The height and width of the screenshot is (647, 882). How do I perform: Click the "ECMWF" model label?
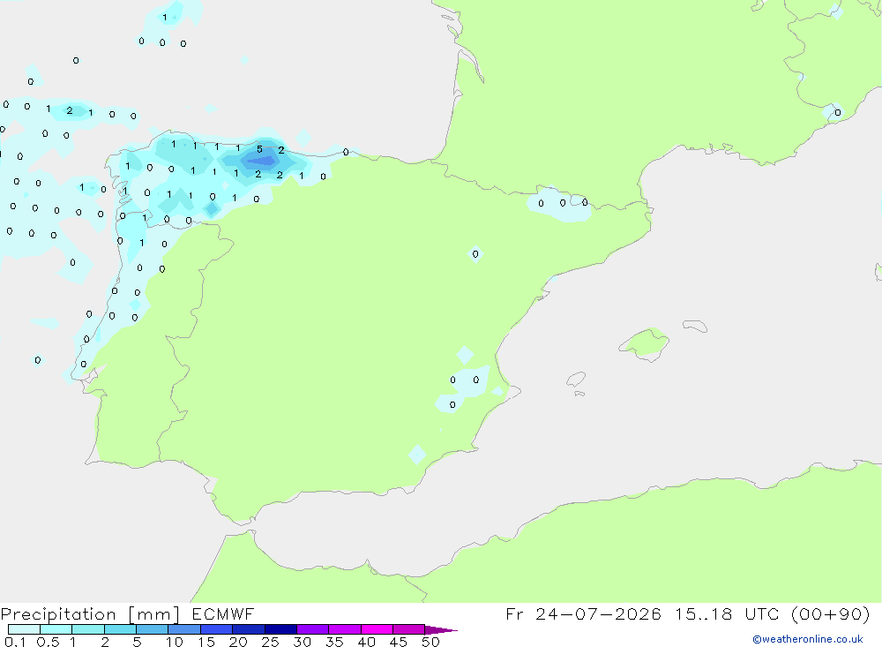point(223,613)
